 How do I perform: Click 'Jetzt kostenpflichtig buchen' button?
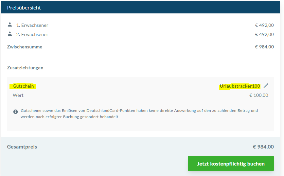point(231,164)
